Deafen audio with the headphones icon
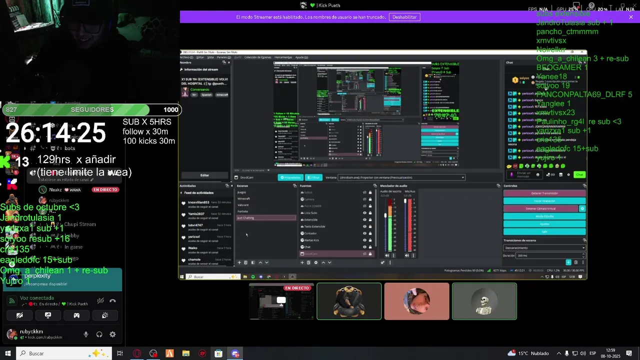Viewport: 640px width, 360px height. pos(99,334)
